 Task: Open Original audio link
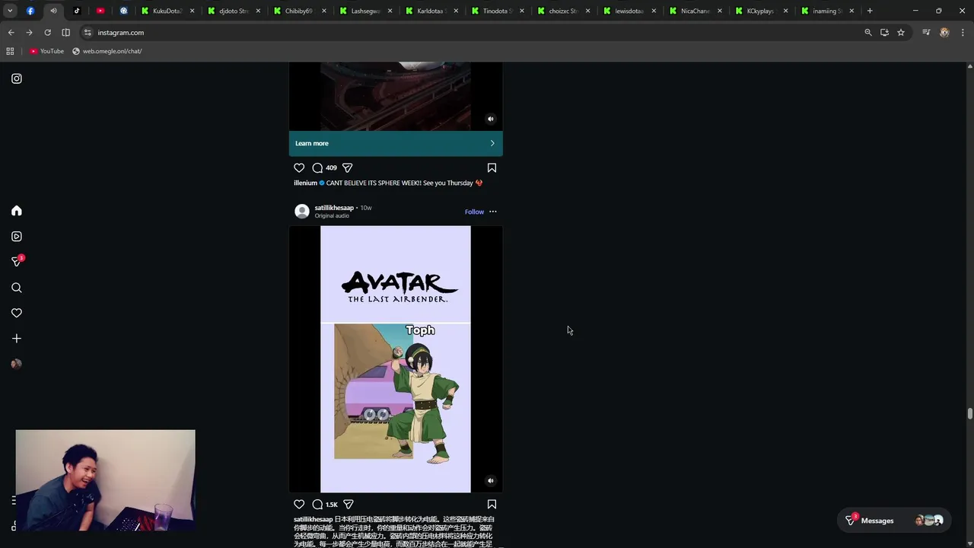click(x=332, y=216)
